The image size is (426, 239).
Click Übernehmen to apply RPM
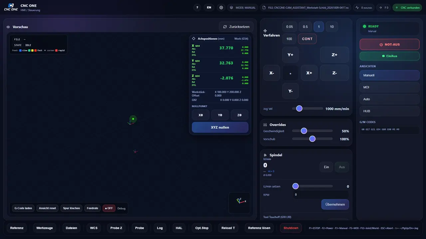point(335,204)
